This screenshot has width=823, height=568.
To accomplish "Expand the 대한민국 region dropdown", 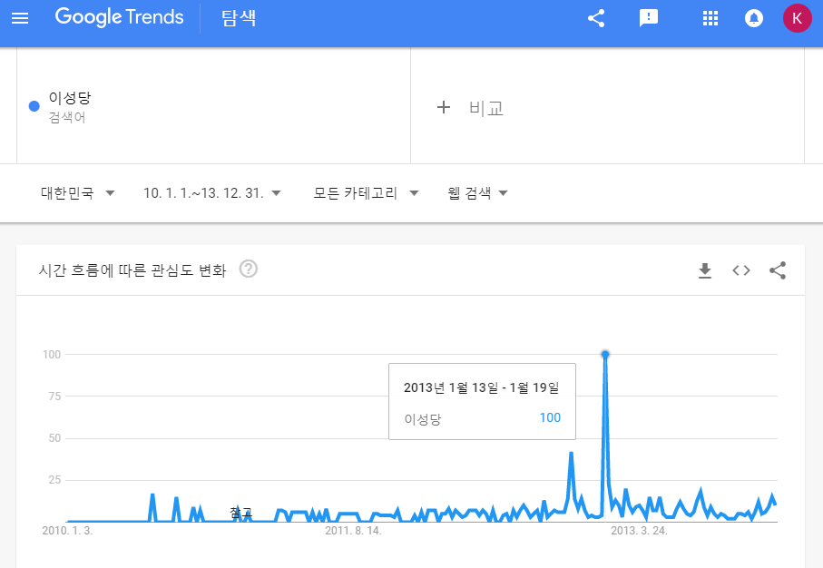I will [x=78, y=193].
